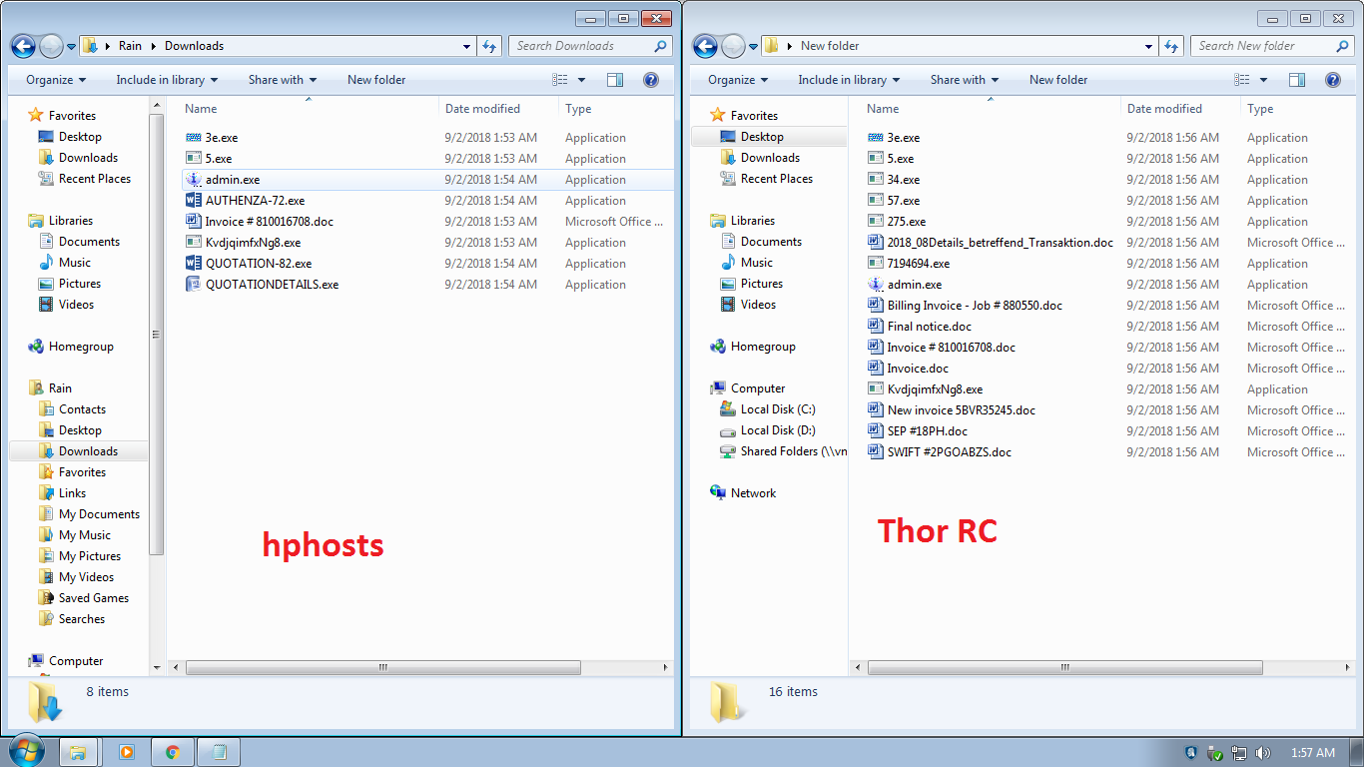Open Include in library in Downloads window
Screen dimensions: 1364x767
pyautogui.click(x=167, y=80)
